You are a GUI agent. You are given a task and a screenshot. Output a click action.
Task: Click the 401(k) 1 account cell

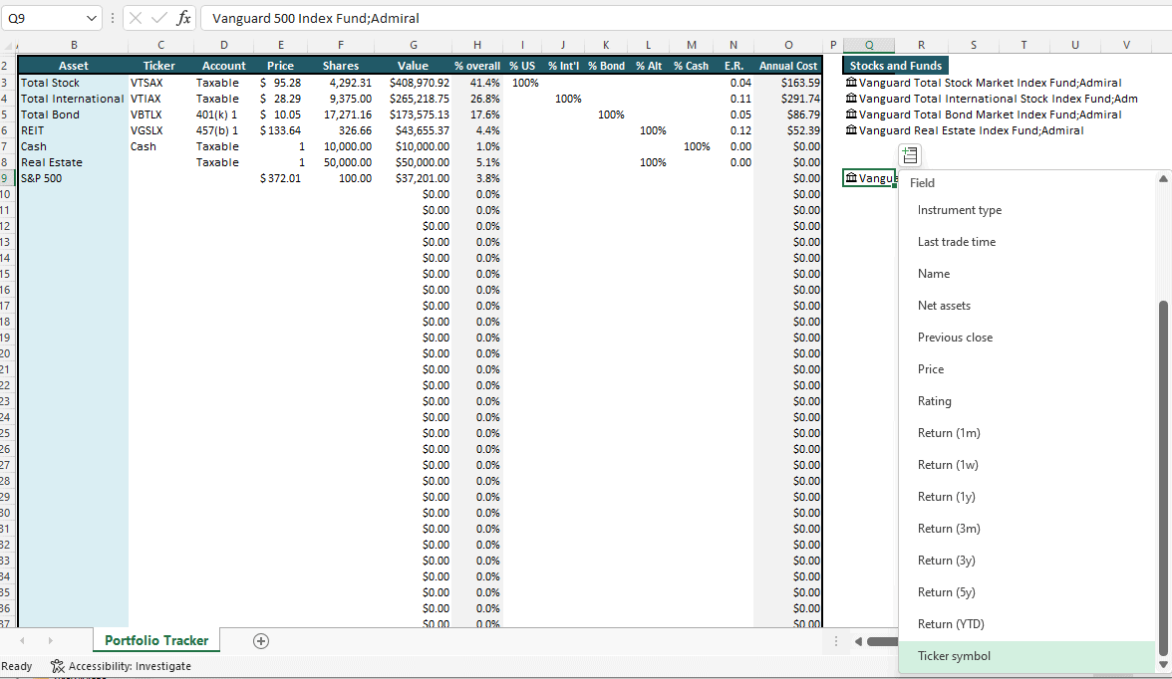tap(223, 114)
